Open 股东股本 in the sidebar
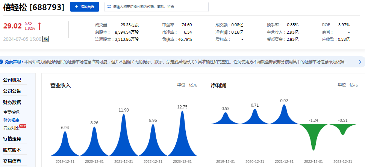The height and width of the screenshot is (167, 365). click(12, 150)
